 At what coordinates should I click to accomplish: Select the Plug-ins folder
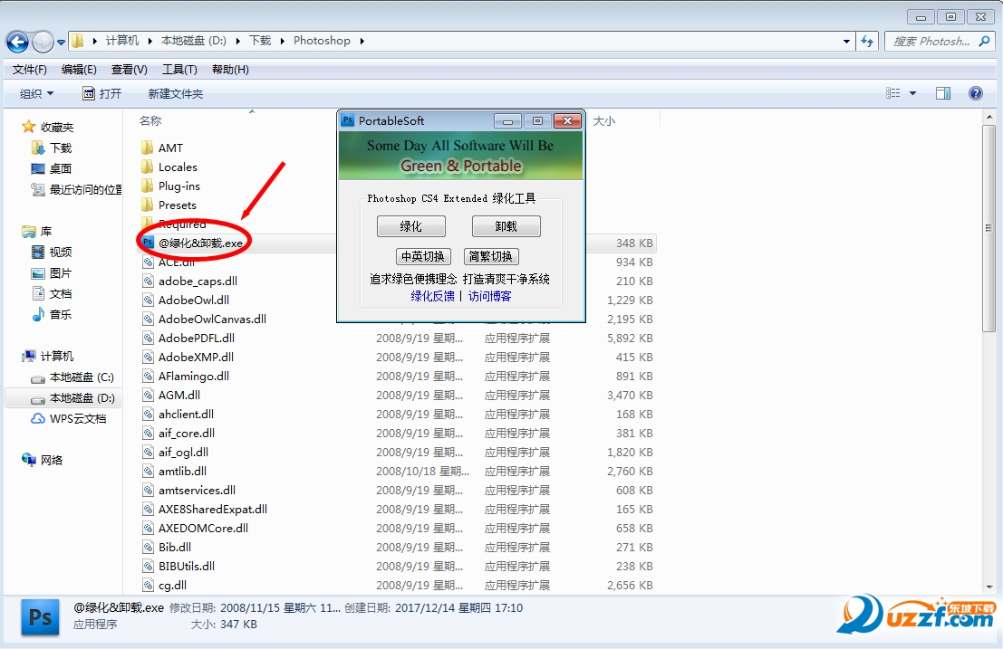coord(171,186)
